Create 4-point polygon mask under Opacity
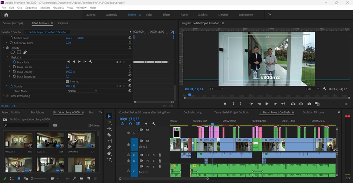 19,52
